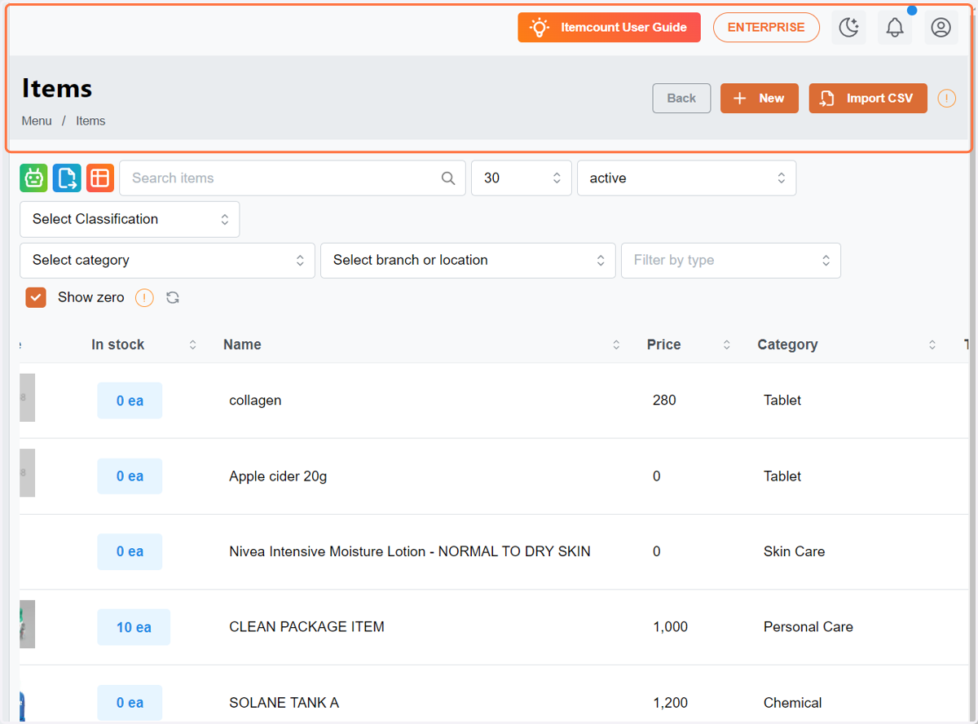Select SOLANE TANK A name
978x724 pixels.
pyautogui.click(x=284, y=703)
